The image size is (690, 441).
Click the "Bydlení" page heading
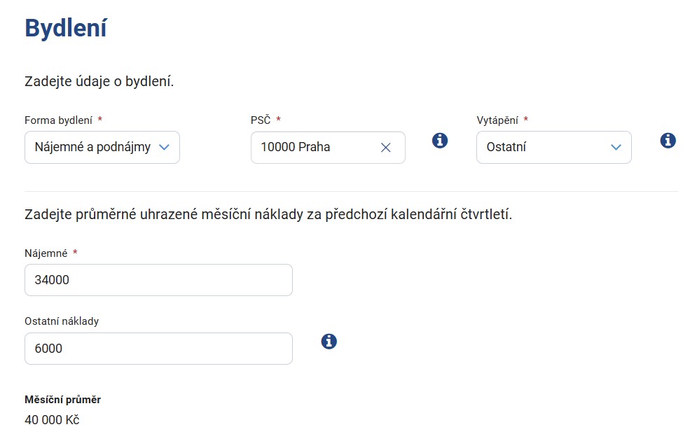click(x=66, y=29)
